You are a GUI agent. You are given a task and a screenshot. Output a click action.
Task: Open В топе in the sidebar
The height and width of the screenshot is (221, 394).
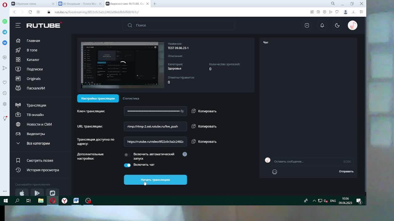(32, 50)
